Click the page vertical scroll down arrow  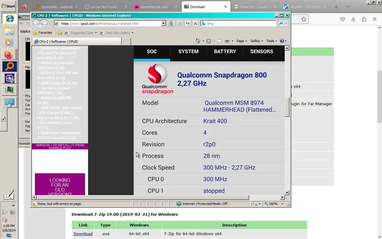point(287,193)
